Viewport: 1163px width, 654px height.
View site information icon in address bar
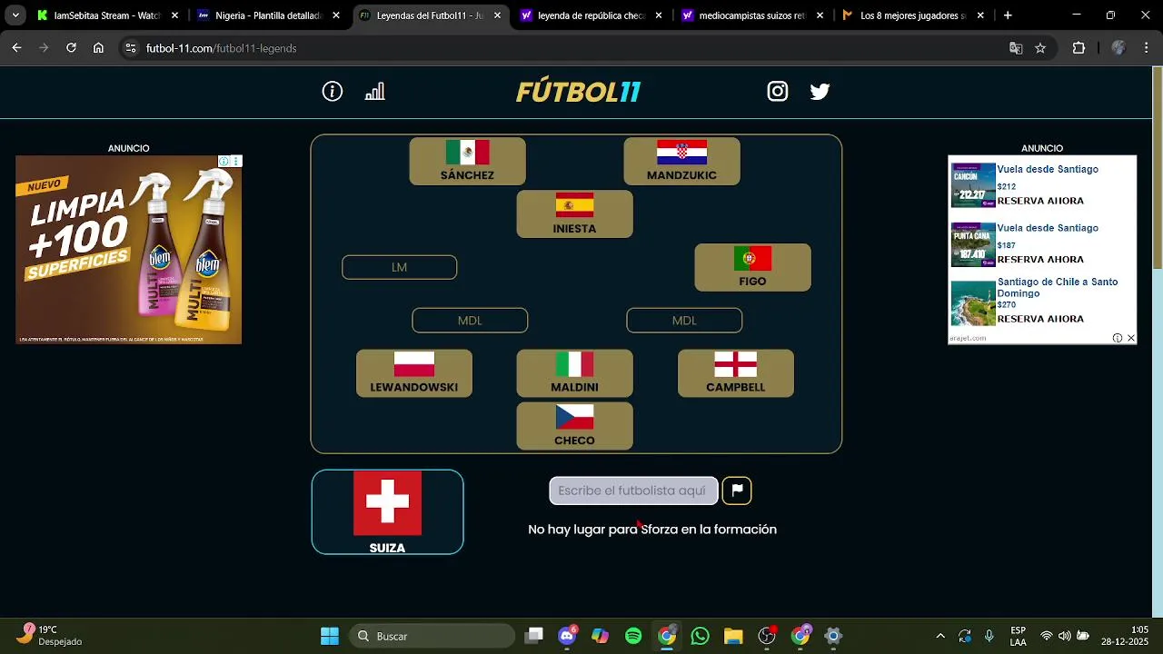pyautogui.click(x=131, y=48)
